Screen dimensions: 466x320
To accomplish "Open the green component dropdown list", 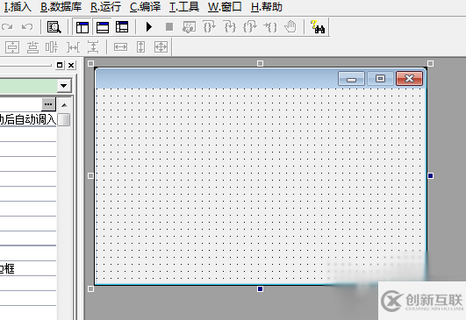I will click(x=64, y=86).
